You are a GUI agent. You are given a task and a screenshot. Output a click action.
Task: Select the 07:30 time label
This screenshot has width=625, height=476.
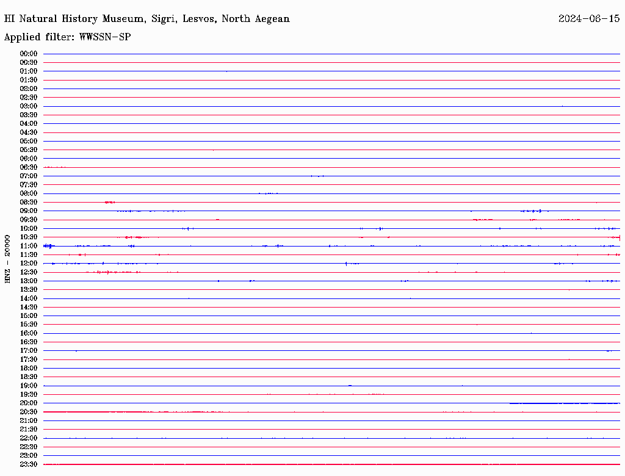[29, 185]
